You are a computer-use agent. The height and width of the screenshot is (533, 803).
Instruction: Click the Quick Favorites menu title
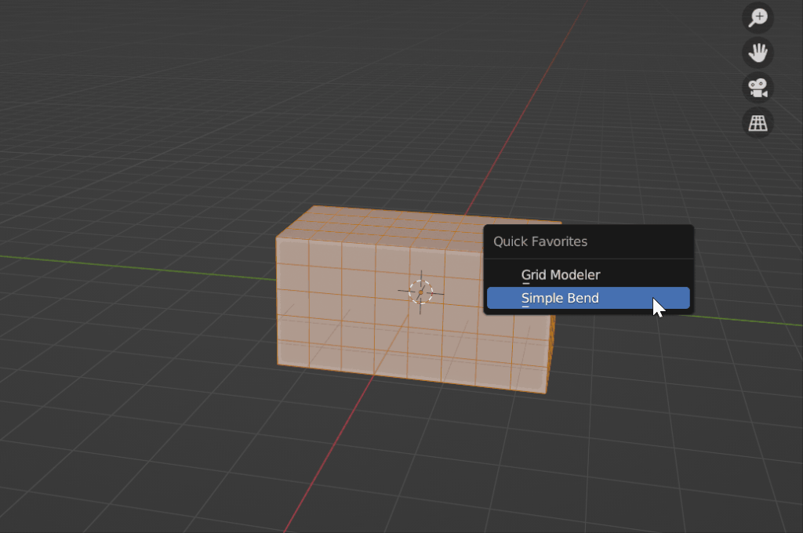540,241
